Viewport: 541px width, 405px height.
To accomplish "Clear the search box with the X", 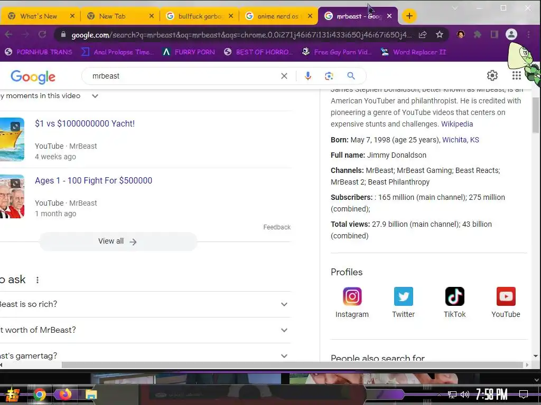I will (284, 76).
